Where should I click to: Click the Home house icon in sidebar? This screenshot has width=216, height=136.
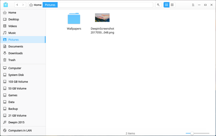click(x=5, y=13)
